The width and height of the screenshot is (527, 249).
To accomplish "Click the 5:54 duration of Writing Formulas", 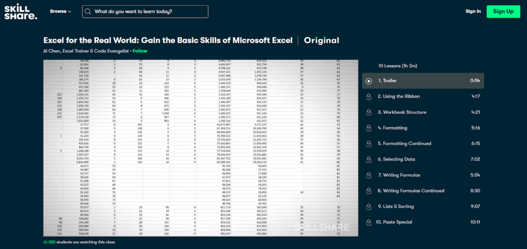I will [475, 175].
